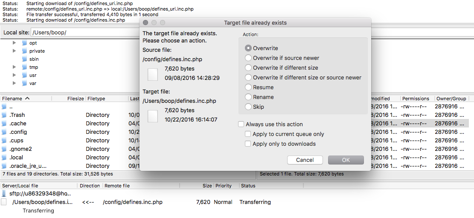
Task: Click the .Trash folder icon
Action: [4, 115]
